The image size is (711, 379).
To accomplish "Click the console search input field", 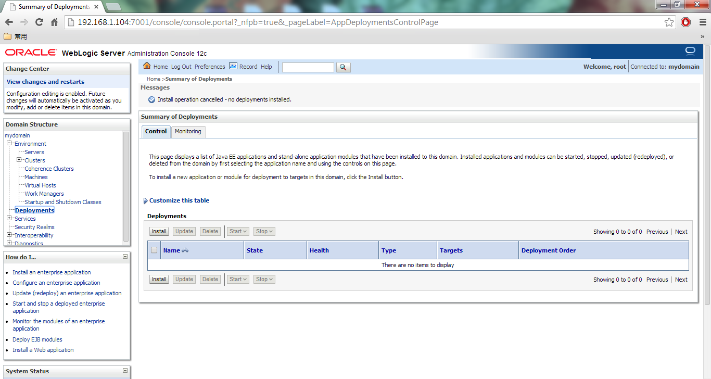I will coord(308,67).
